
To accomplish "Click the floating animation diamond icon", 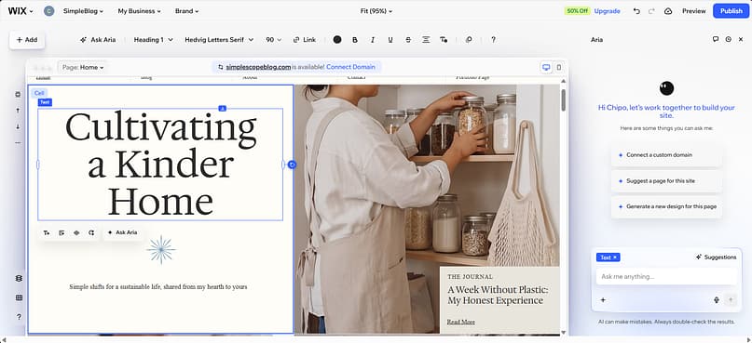I will coord(76,232).
